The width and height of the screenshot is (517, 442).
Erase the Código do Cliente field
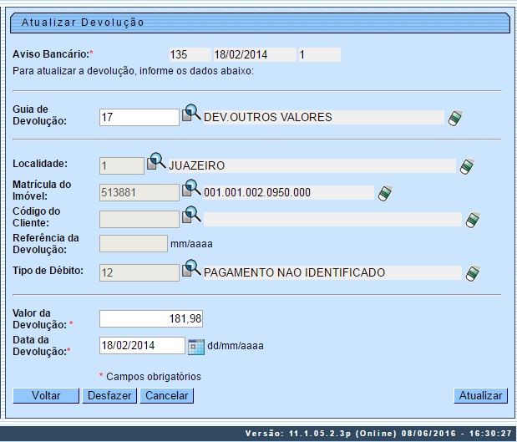point(473,221)
